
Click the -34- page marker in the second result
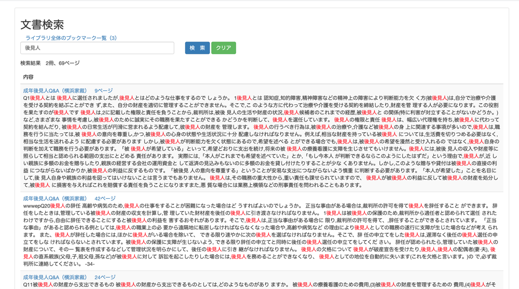tap(90, 264)
